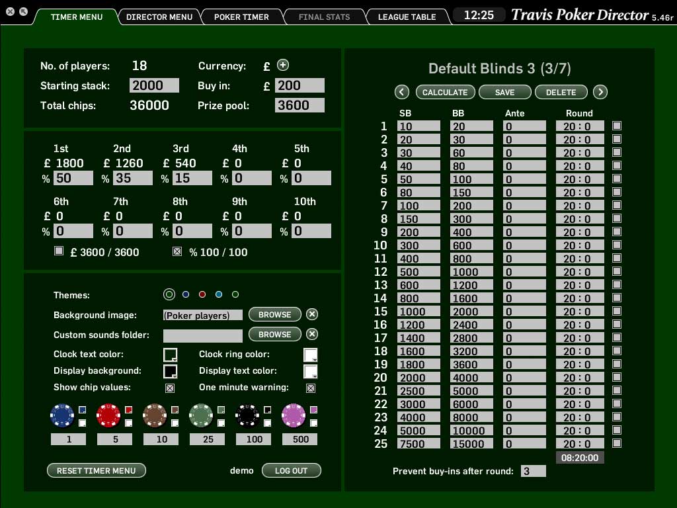Toggle the Show chip values checkbox

click(x=170, y=388)
